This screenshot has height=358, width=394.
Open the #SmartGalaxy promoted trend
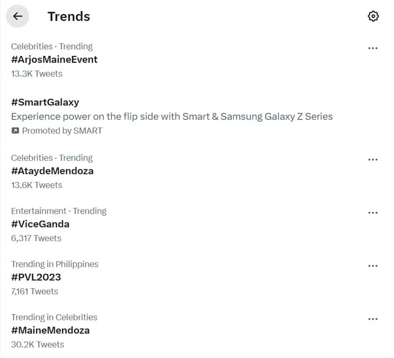45,102
